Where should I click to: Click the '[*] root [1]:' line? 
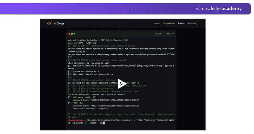click(76, 103)
